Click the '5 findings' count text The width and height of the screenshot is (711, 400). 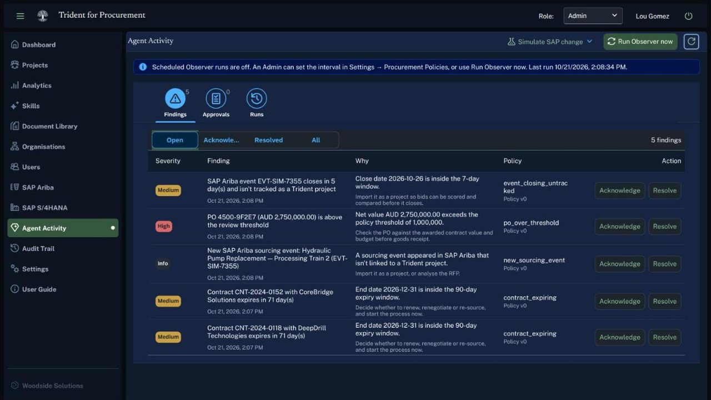(x=666, y=140)
